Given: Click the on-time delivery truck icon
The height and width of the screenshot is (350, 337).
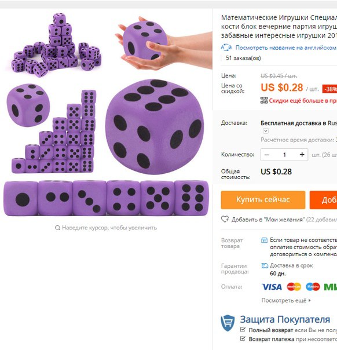Looking at the screenshot, I should pyautogui.click(x=265, y=265).
